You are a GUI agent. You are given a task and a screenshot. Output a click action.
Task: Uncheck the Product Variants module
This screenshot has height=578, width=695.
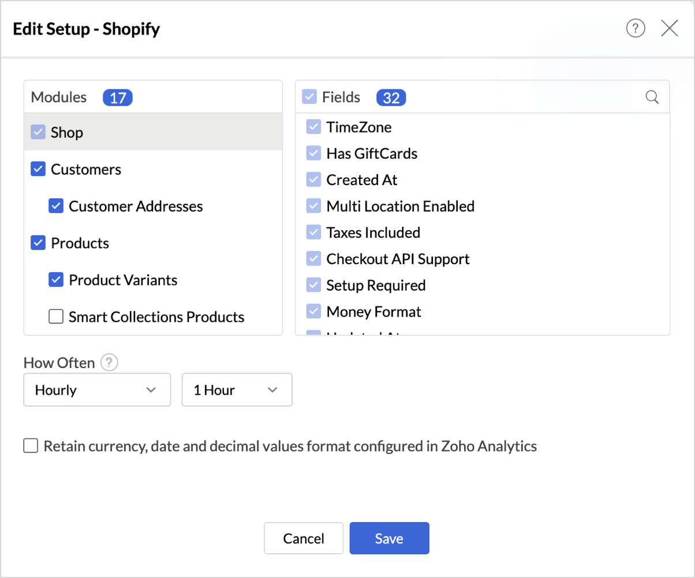[56, 280]
